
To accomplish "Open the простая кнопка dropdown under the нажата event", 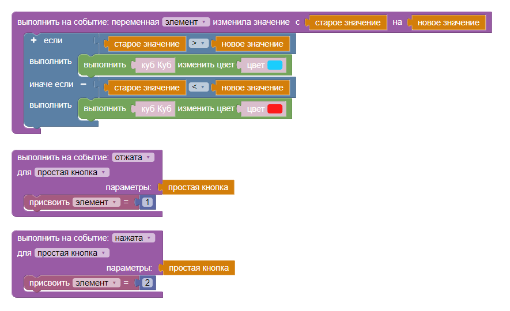I will coord(71,253).
